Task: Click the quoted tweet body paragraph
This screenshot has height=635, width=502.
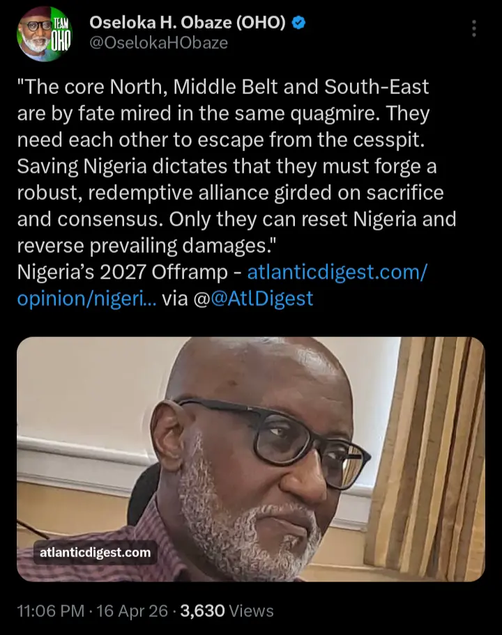Action: coord(237,166)
